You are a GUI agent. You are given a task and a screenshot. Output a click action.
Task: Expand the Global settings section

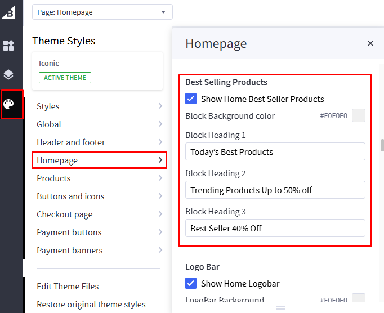point(99,124)
